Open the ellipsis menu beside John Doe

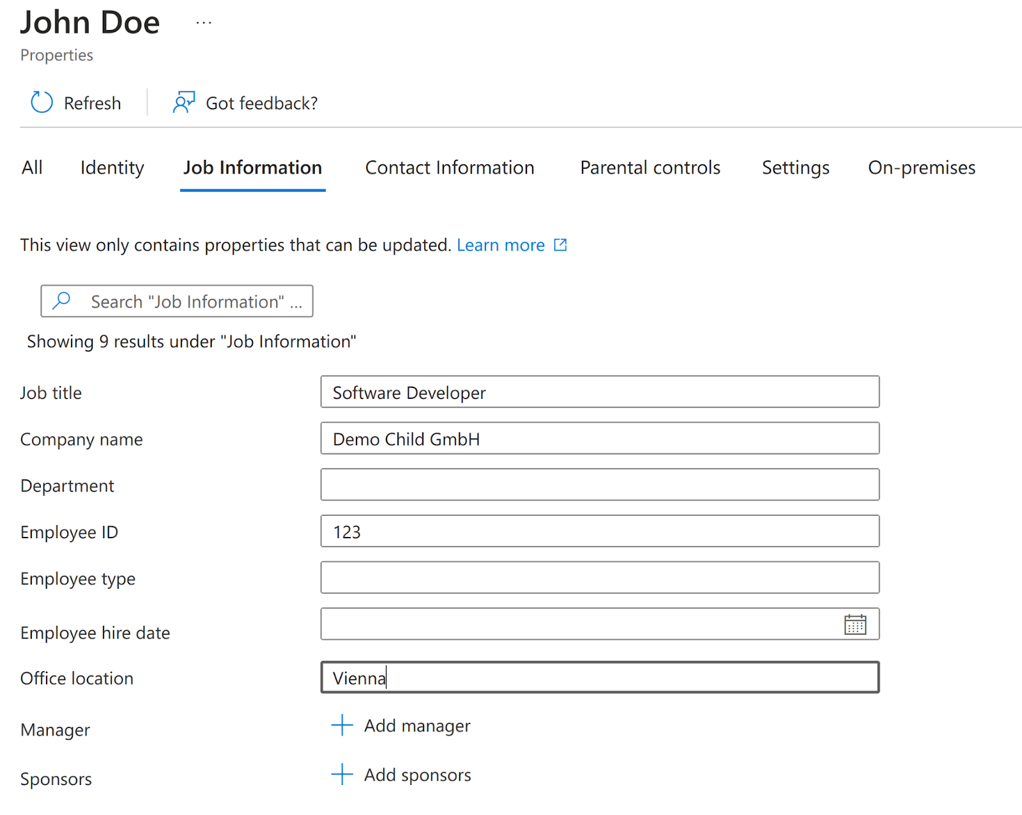[204, 23]
